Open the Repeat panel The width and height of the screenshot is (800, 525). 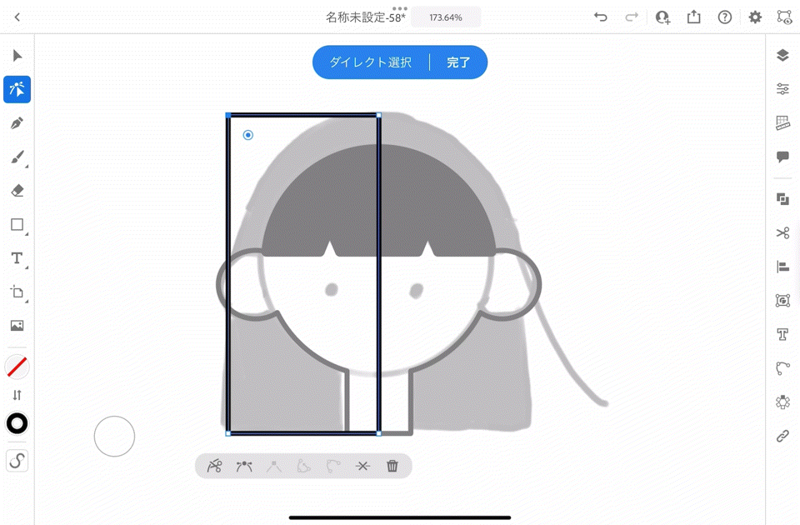[x=782, y=402]
